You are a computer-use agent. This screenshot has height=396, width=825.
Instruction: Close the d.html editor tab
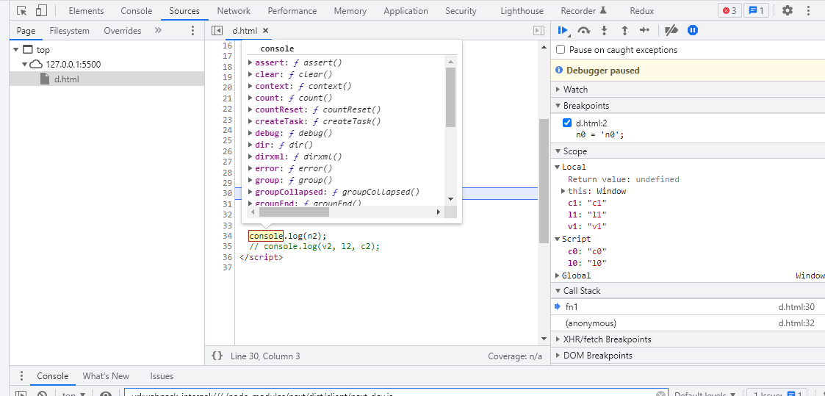[266, 31]
